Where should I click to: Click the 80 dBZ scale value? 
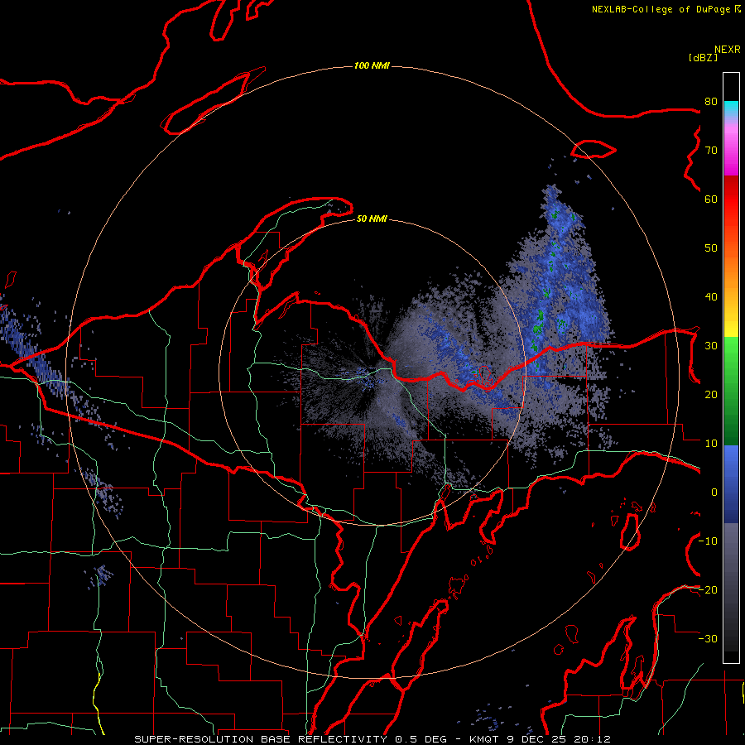(x=711, y=101)
